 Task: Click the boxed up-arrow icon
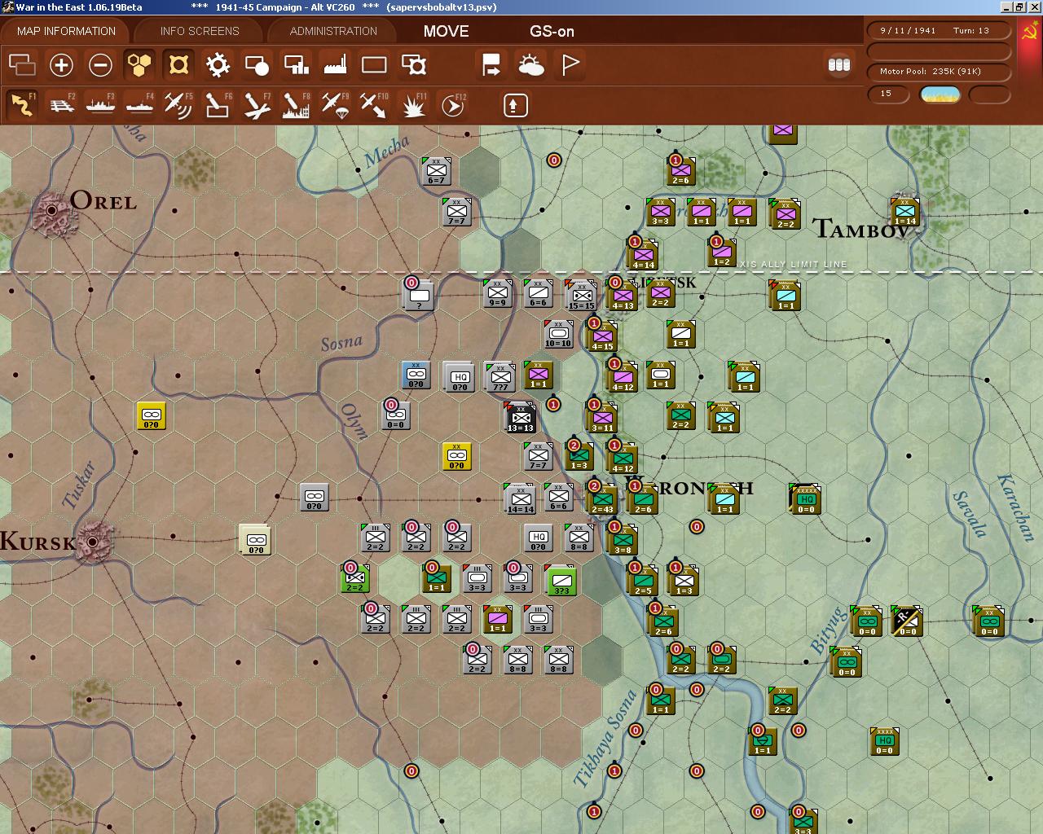pyautogui.click(x=516, y=105)
